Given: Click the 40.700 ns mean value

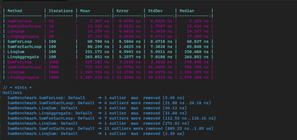Looking at the screenshot, I should [99, 41].
